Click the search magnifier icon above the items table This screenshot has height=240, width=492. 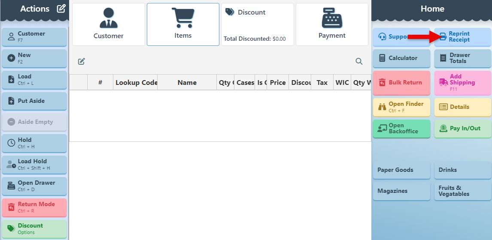tap(359, 61)
